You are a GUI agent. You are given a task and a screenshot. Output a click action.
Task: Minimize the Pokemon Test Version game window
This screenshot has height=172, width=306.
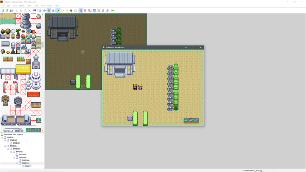point(186,47)
